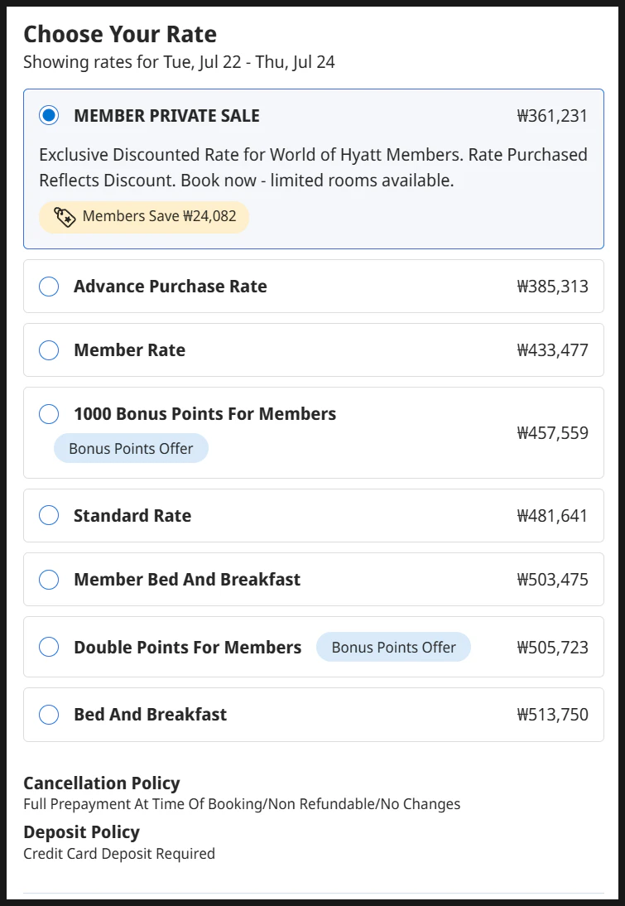Choose the Member Rate radio option

pyautogui.click(x=49, y=349)
